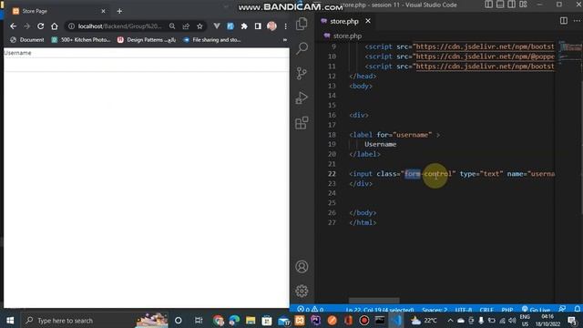Open the Source Control view

click(302, 73)
